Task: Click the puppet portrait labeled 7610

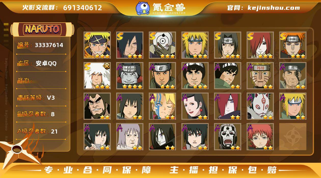Action: coord(260,76)
